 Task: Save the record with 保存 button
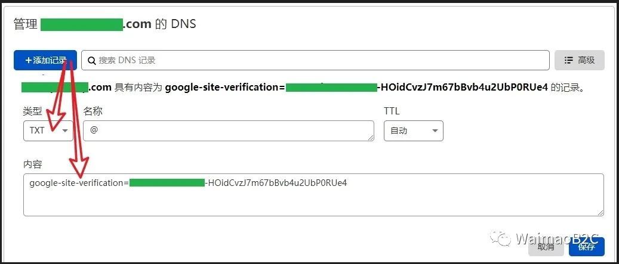[587, 247]
